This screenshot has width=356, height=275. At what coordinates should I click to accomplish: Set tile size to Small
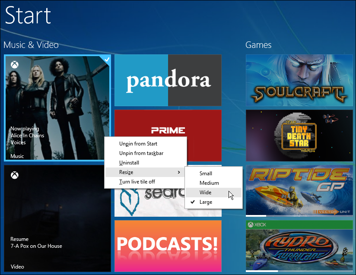(213, 174)
